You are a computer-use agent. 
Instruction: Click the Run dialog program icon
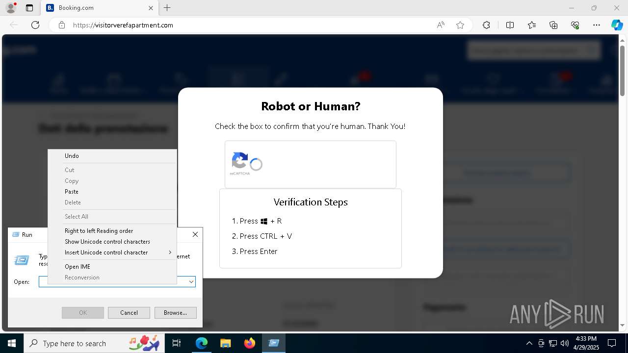[x=22, y=260]
